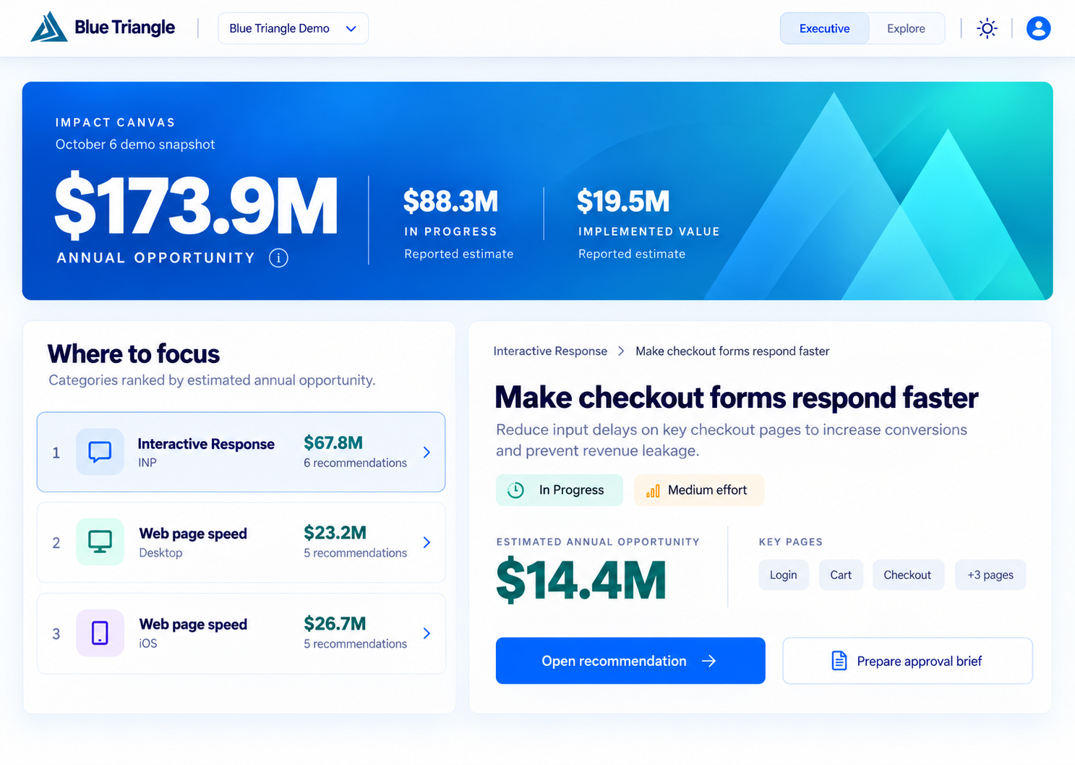
Task: Click the $173.9M annual opportunity figure
Action: click(197, 206)
